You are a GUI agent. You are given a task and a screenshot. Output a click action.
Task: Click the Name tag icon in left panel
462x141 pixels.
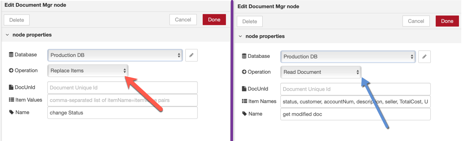tap(11, 112)
